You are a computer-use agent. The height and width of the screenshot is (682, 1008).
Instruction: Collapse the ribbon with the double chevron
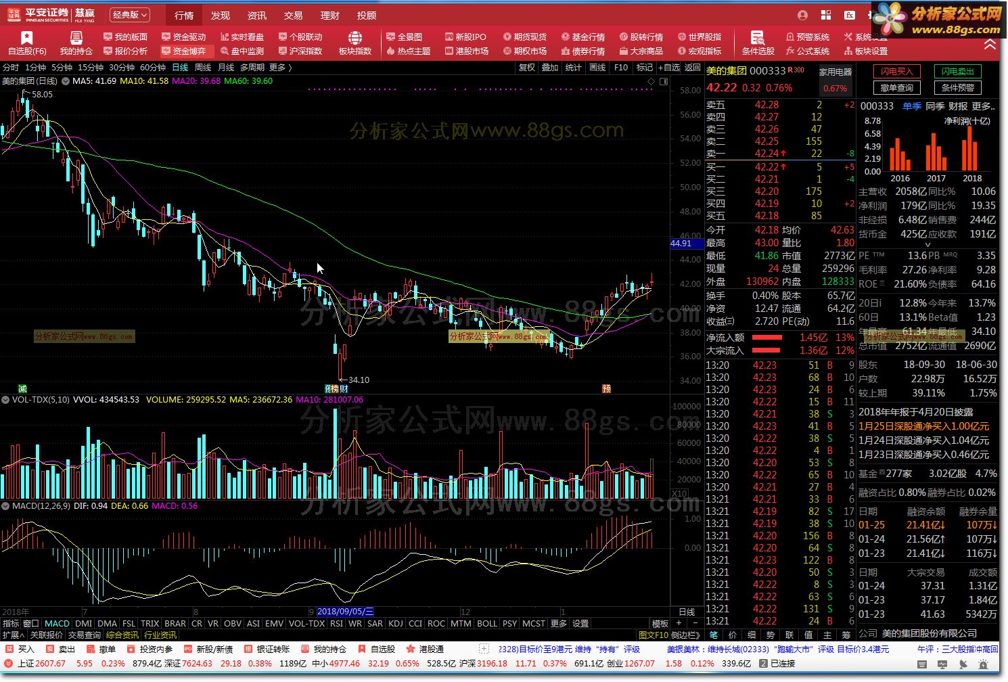pos(990,44)
